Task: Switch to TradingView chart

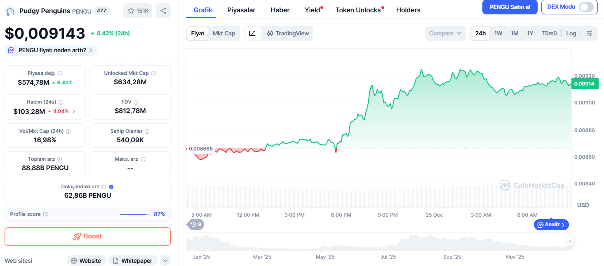Action: tap(288, 33)
